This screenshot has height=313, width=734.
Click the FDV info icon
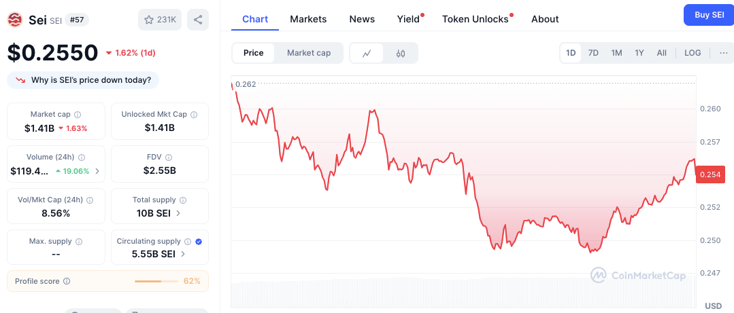169,158
